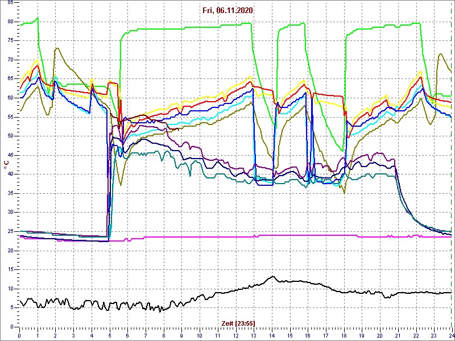Screen dimensions: 455x341
Task: Click the Zeit [23:55] time label
Action: 238,323
